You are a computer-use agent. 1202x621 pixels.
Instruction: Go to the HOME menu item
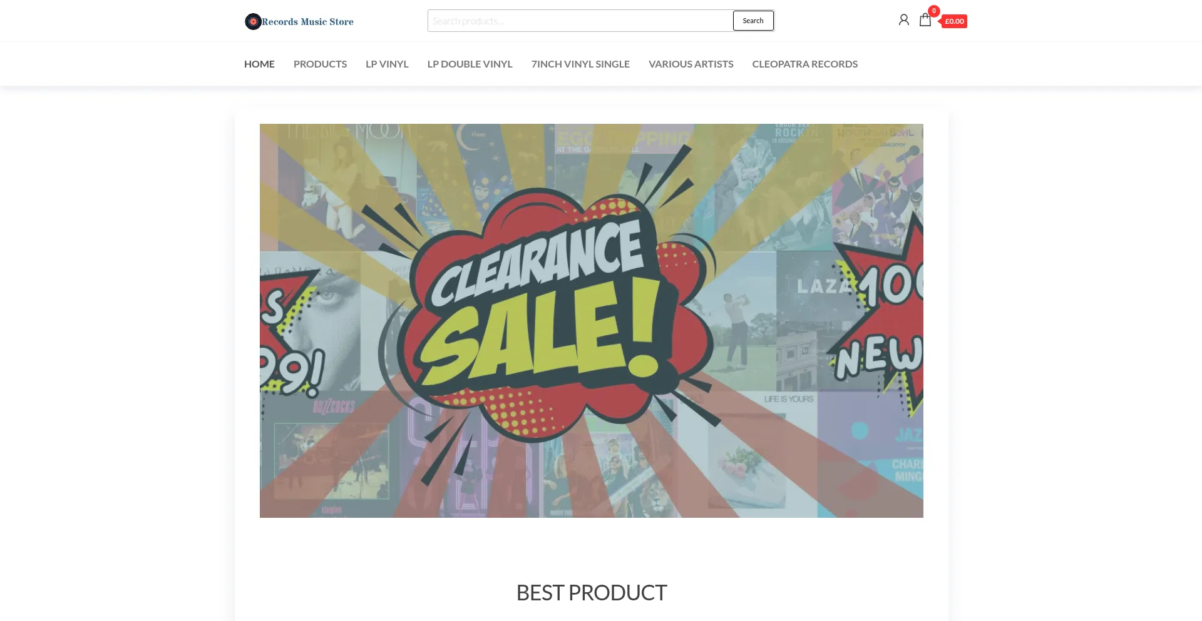pyautogui.click(x=259, y=64)
